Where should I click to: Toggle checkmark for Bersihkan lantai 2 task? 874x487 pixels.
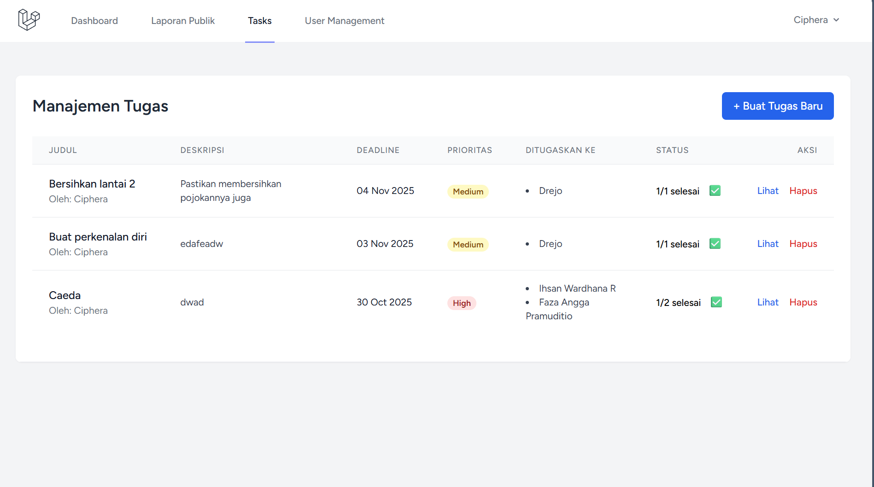[715, 191]
